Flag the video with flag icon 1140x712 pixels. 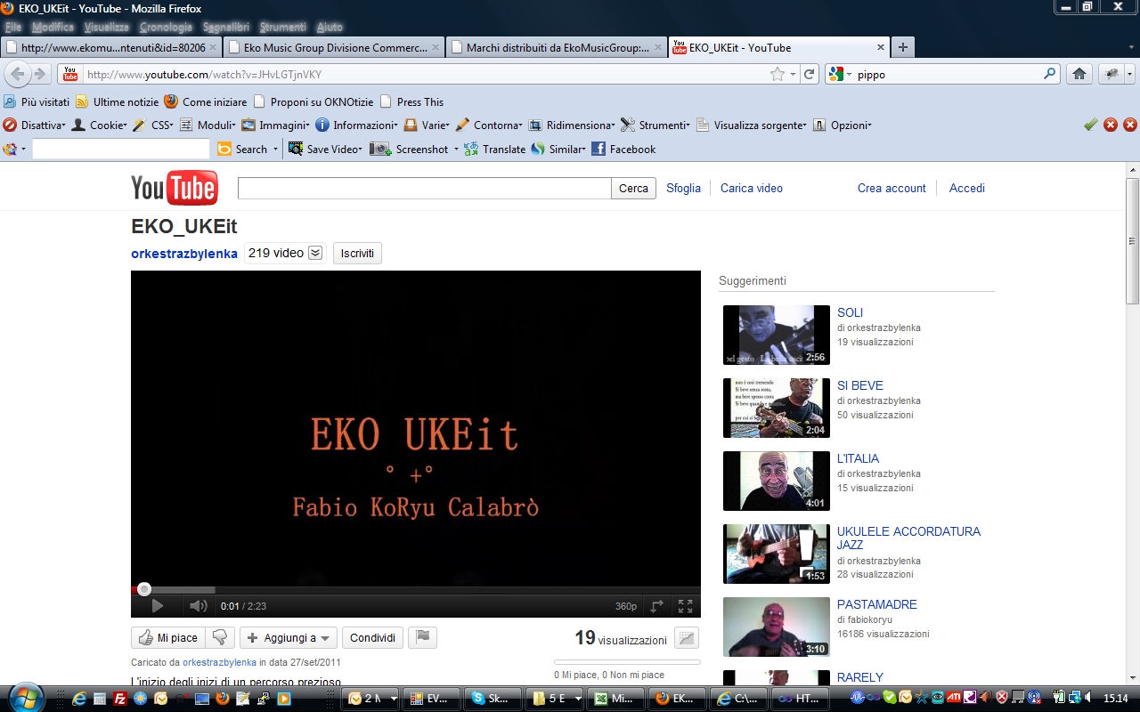click(x=423, y=637)
